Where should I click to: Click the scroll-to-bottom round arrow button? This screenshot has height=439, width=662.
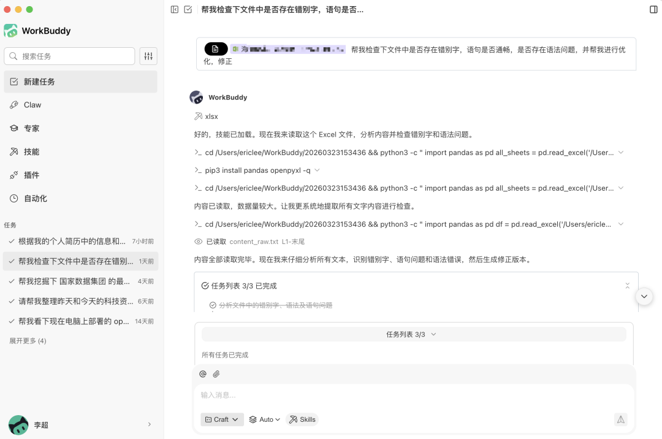pos(644,296)
